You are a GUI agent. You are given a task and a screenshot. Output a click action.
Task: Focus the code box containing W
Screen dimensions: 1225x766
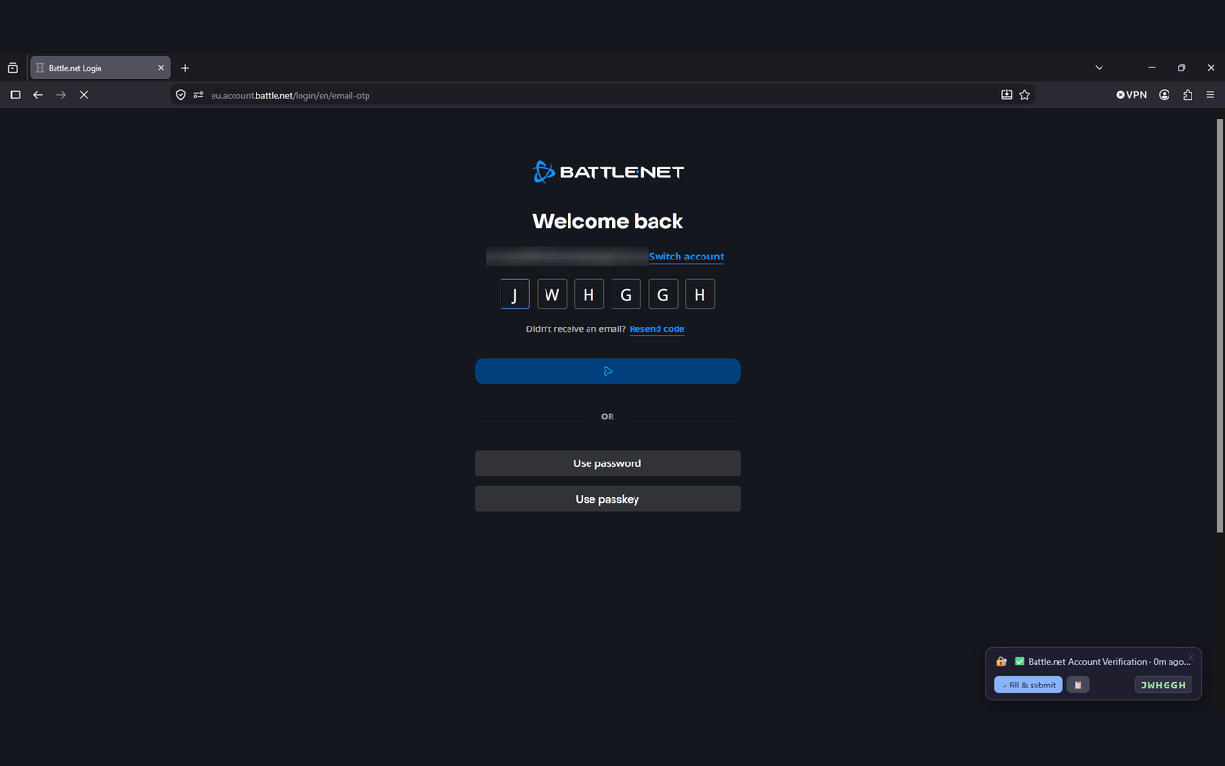click(552, 294)
